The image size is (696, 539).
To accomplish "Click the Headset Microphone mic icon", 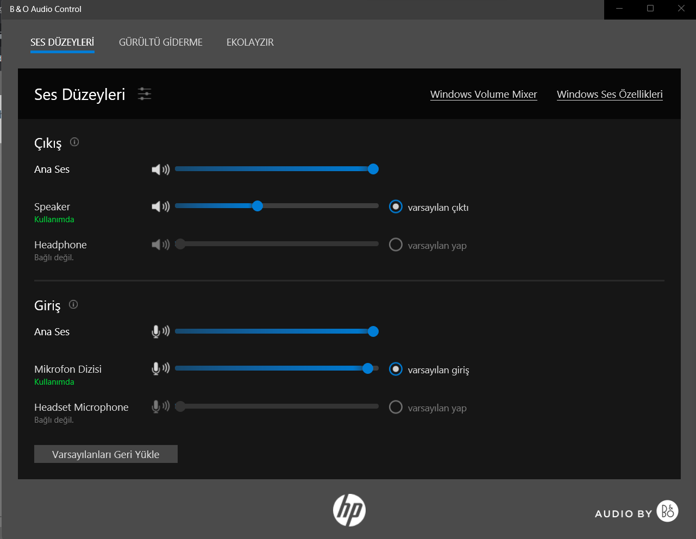I will (161, 407).
